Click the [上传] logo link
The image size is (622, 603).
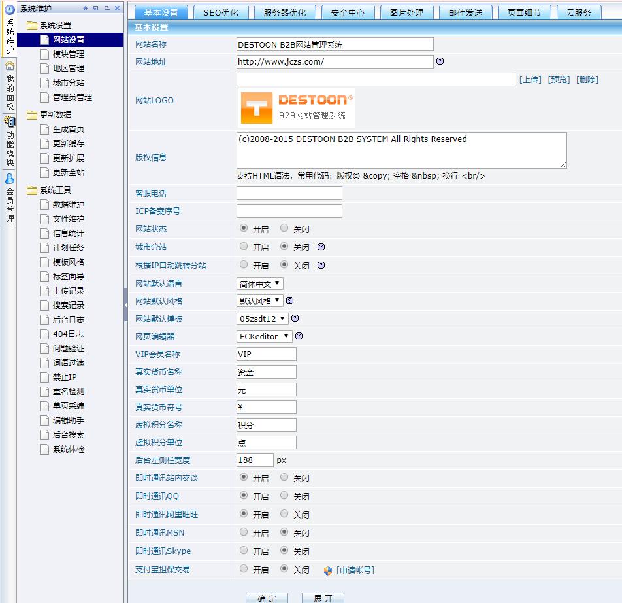tap(531, 79)
